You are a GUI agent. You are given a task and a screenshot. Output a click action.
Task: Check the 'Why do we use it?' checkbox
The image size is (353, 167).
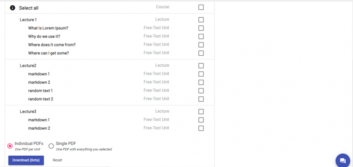coord(201,36)
